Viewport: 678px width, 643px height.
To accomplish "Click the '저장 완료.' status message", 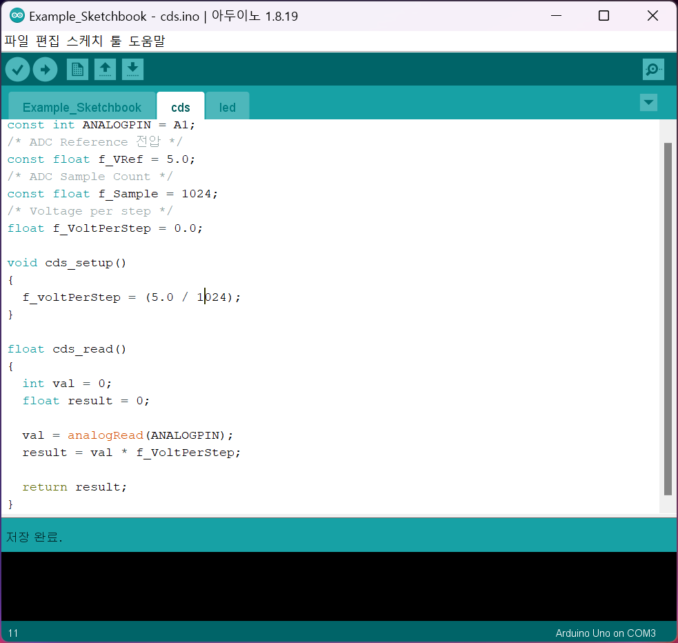I will click(x=34, y=537).
